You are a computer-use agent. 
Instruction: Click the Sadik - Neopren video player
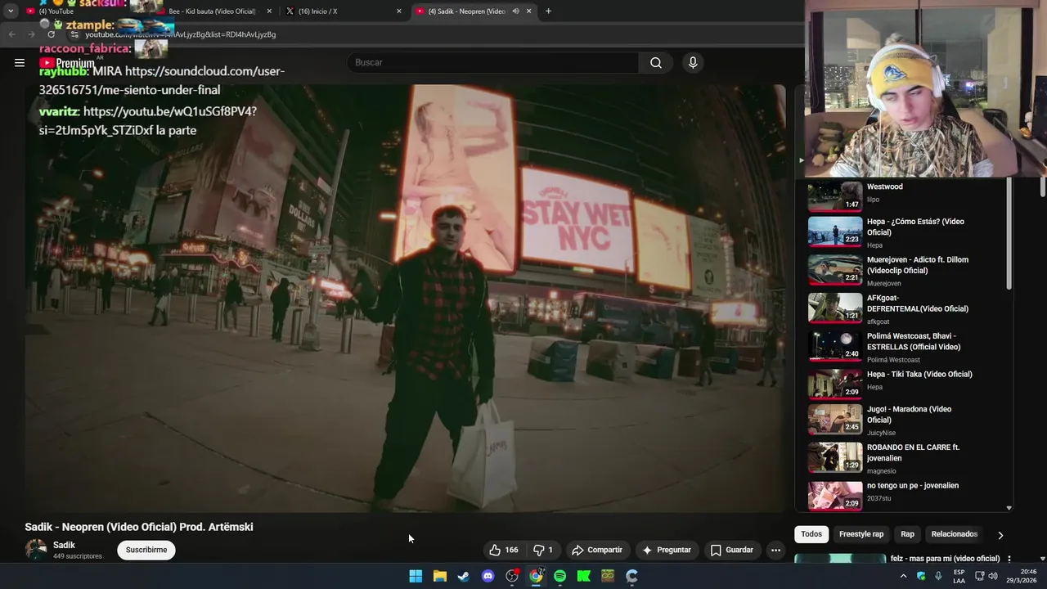point(405,299)
